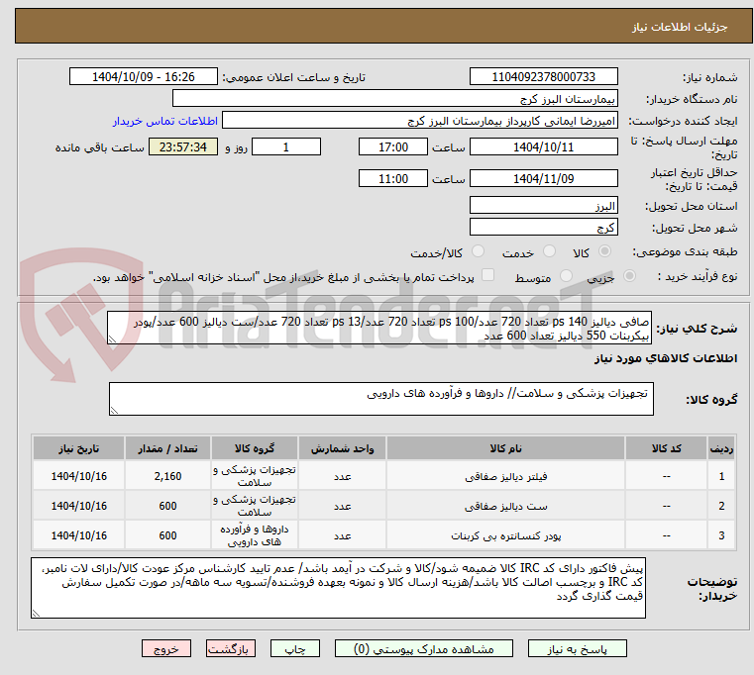Click the خروج exit button
The width and height of the screenshot is (754, 675).
pos(165,648)
